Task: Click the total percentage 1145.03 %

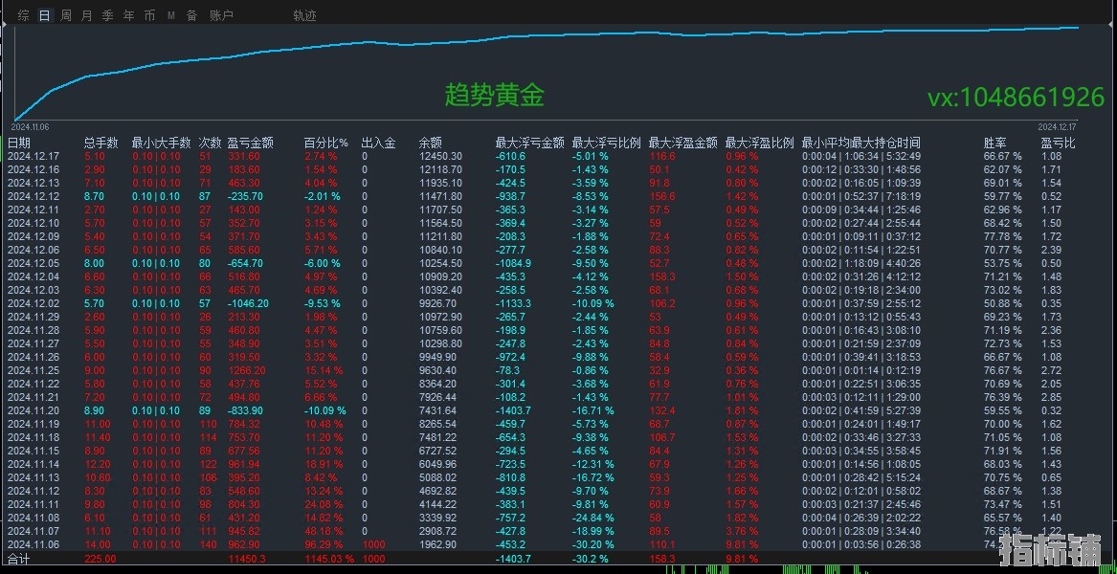Action: (328, 559)
